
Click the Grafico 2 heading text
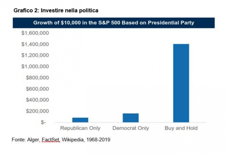coord(56,11)
